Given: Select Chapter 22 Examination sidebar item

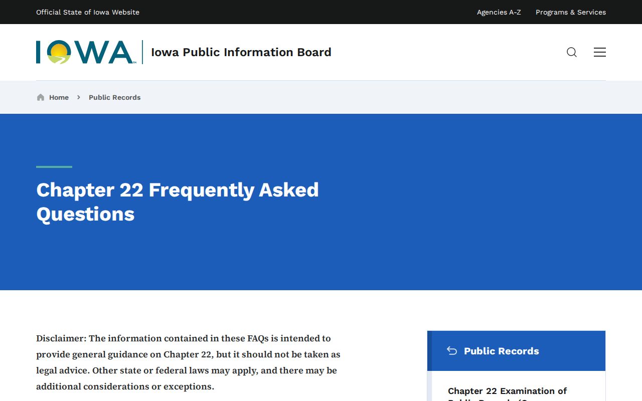Looking at the screenshot, I should [x=508, y=394].
